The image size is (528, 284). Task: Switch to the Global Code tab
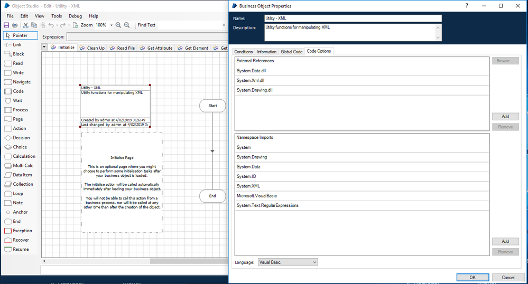point(291,52)
